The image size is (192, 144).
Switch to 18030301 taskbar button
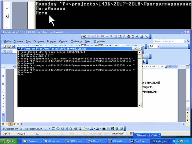pyautogui.click(x=118, y=141)
